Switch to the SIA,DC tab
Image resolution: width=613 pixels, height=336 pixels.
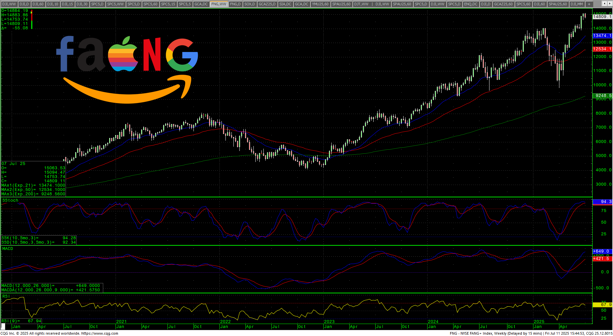[285, 4]
